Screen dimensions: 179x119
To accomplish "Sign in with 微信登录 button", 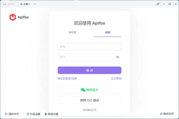I will tap(89, 90).
